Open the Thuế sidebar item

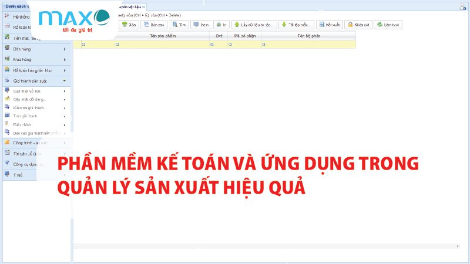pyautogui.click(x=36, y=175)
